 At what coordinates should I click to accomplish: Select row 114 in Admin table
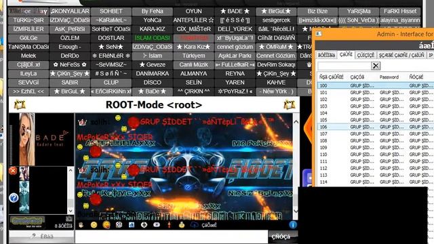click(376, 182)
